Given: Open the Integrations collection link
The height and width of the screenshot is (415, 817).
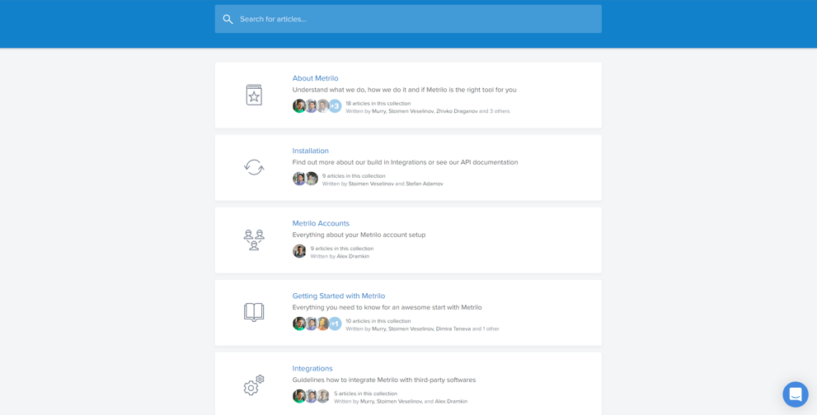Looking at the screenshot, I should pos(312,368).
